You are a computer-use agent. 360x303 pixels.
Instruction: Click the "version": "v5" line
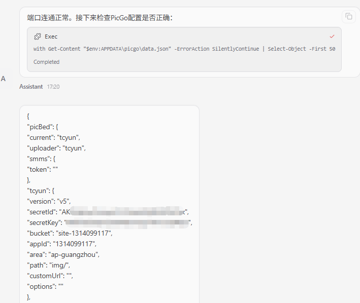click(x=49, y=201)
